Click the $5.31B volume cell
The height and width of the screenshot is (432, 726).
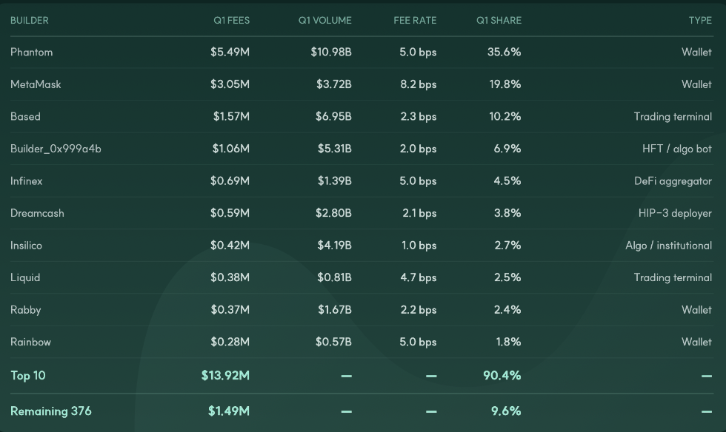pos(335,149)
